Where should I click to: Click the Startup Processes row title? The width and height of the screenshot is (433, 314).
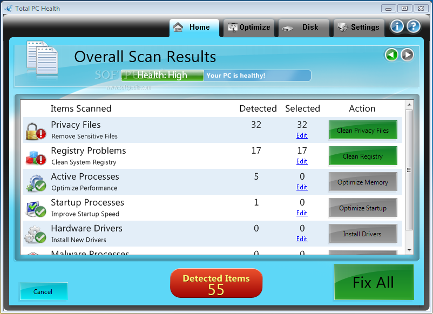(87, 202)
